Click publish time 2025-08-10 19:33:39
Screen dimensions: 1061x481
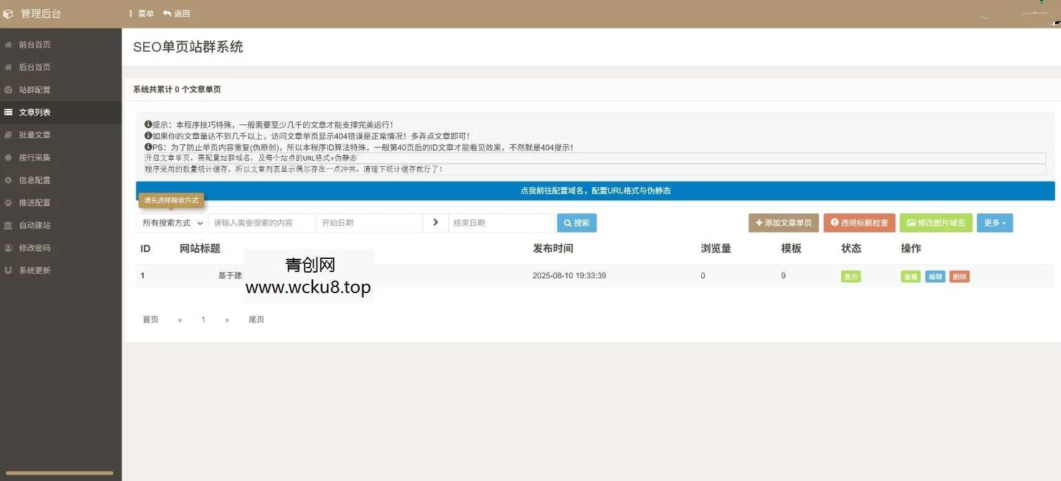(x=569, y=276)
